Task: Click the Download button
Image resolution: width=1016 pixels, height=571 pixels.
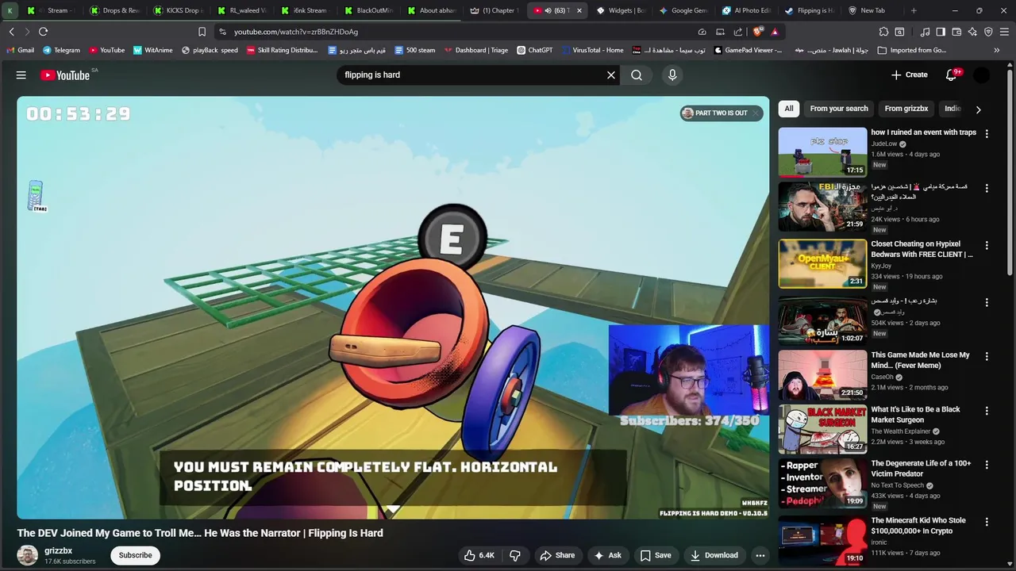Action: tap(714, 555)
